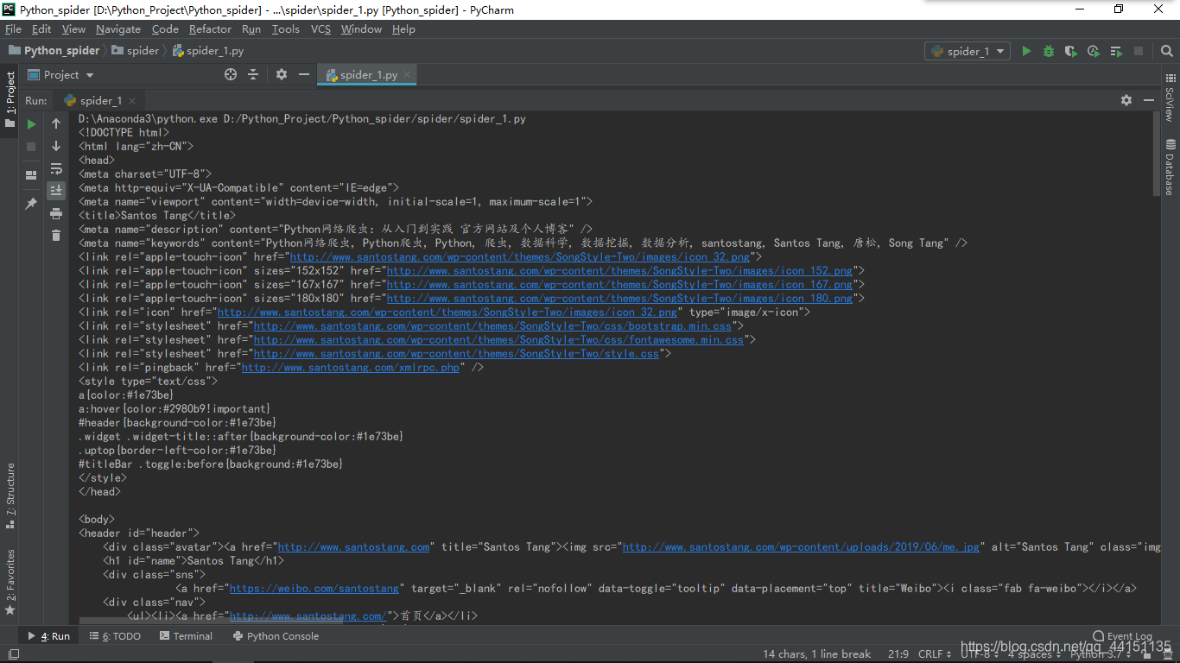This screenshot has width=1180, height=663.
Task: Collapse all in Project panel header
Action: tap(253, 74)
